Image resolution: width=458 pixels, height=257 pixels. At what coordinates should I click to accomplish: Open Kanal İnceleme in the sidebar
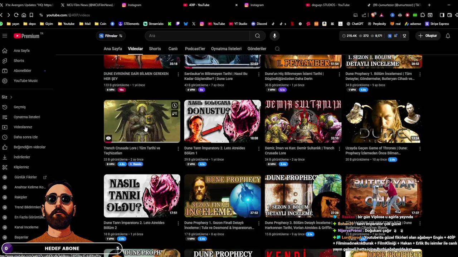26,227
